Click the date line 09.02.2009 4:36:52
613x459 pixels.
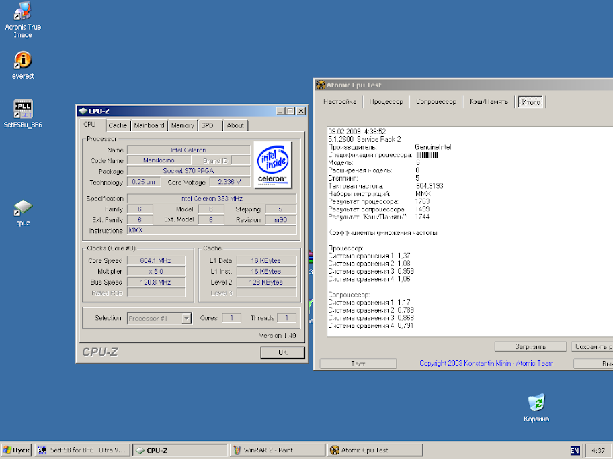pyautogui.click(x=357, y=132)
